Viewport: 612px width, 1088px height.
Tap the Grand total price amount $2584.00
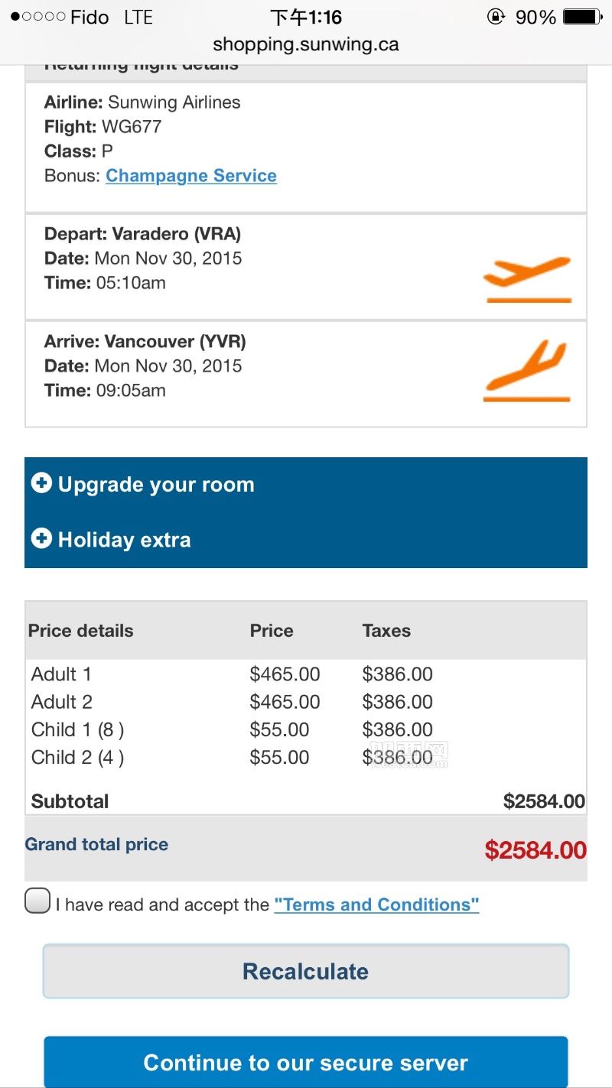535,850
